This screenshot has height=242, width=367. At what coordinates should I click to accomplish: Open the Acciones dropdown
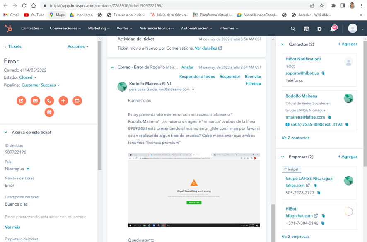click(78, 46)
